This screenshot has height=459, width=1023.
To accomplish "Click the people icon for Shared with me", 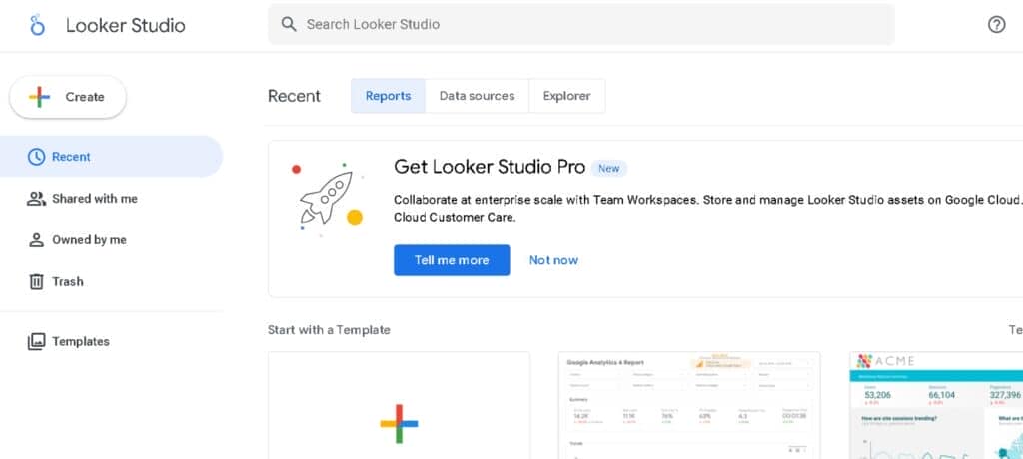I will pos(36,199).
